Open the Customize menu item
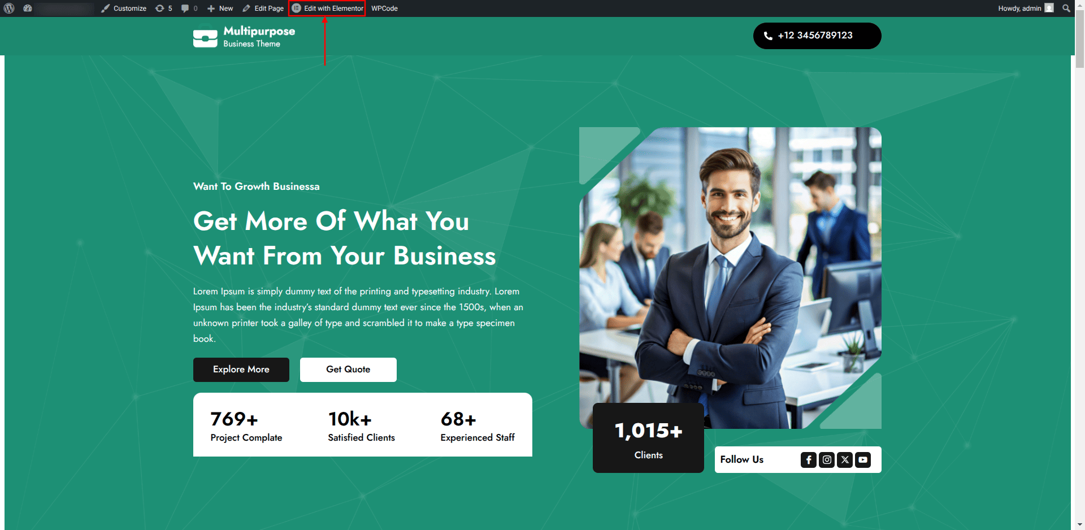This screenshot has width=1085, height=530. coord(124,8)
